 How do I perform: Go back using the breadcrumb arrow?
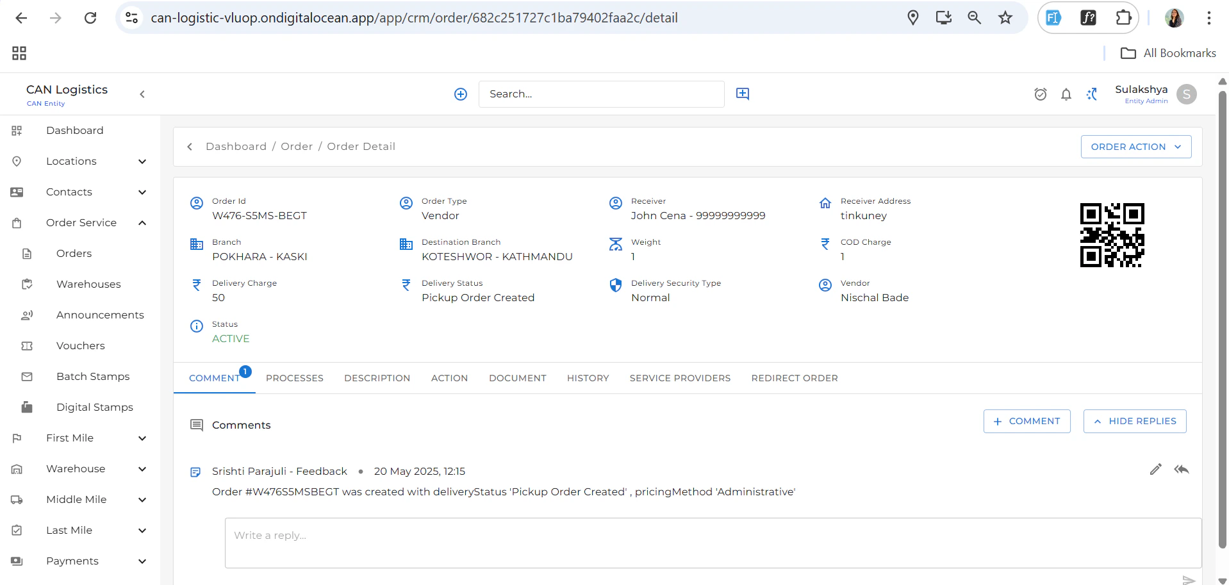pyautogui.click(x=190, y=147)
